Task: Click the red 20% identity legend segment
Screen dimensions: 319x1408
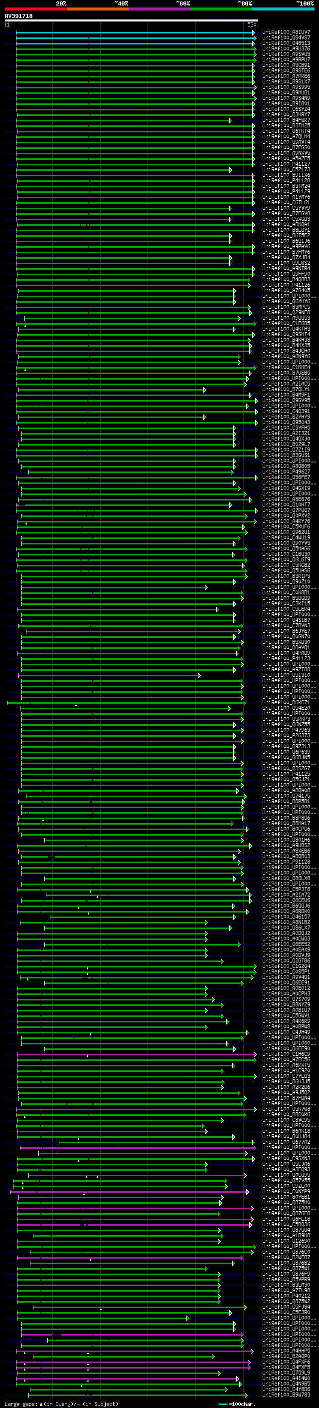Action: pyautogui.click(x=35, y=9)
